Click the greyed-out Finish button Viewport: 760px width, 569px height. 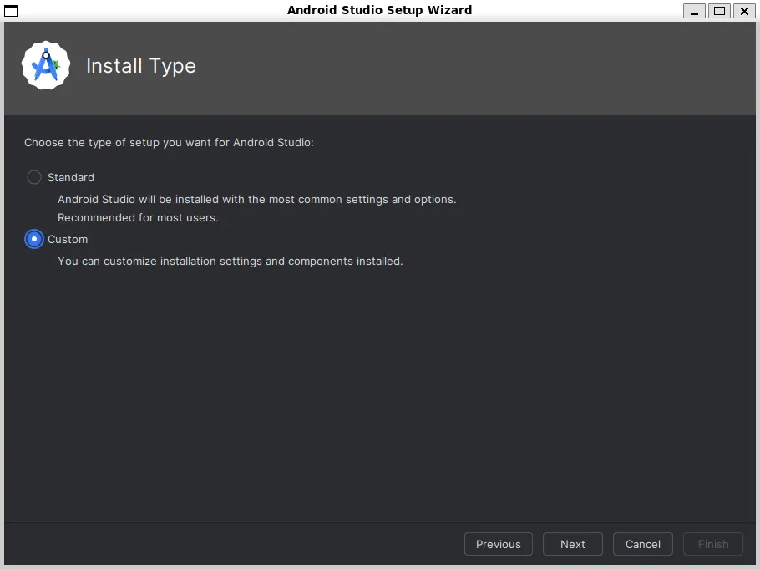point(713,544)
